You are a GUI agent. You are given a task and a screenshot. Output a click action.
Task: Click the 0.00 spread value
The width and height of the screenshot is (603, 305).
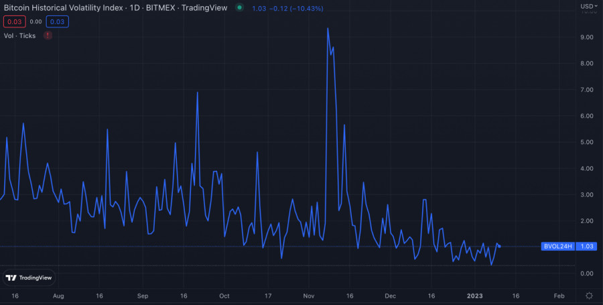(36, 21)
